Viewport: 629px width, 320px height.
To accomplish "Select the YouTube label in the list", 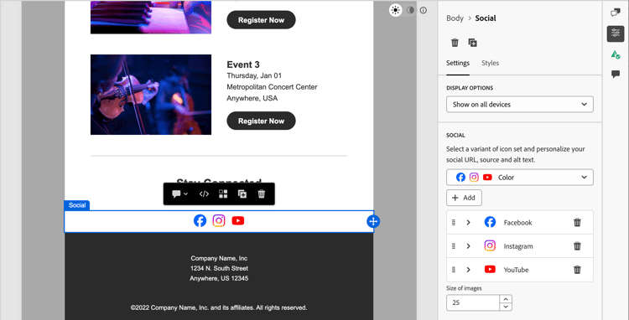I will [x=517, y=270].
